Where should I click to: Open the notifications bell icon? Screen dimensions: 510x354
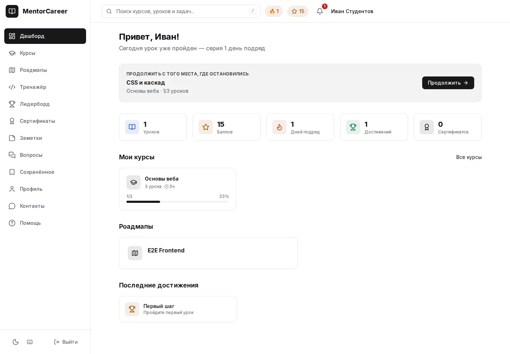tap(320, 11)
